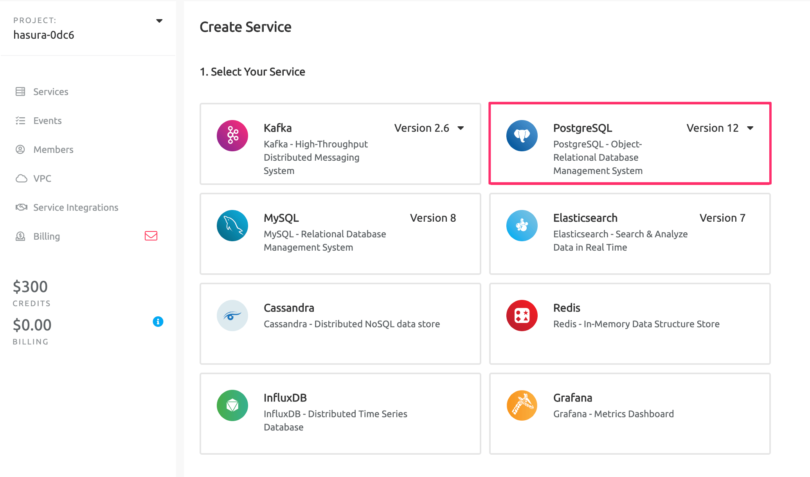810x477 pixels.
Task: Click the PostgreSQL elephant icon
Action: pyautogui.click(x=522, y=135)
